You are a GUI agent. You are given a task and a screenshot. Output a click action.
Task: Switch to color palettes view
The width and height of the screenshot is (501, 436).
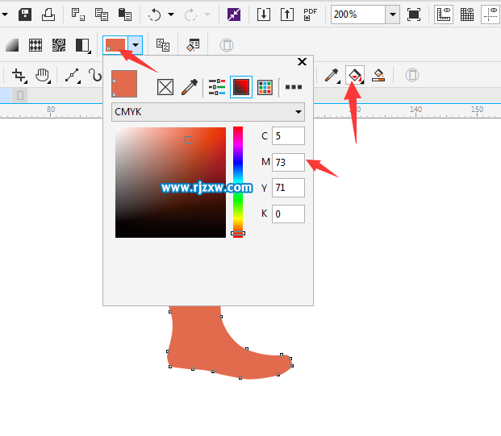click(x=265, y=87)
